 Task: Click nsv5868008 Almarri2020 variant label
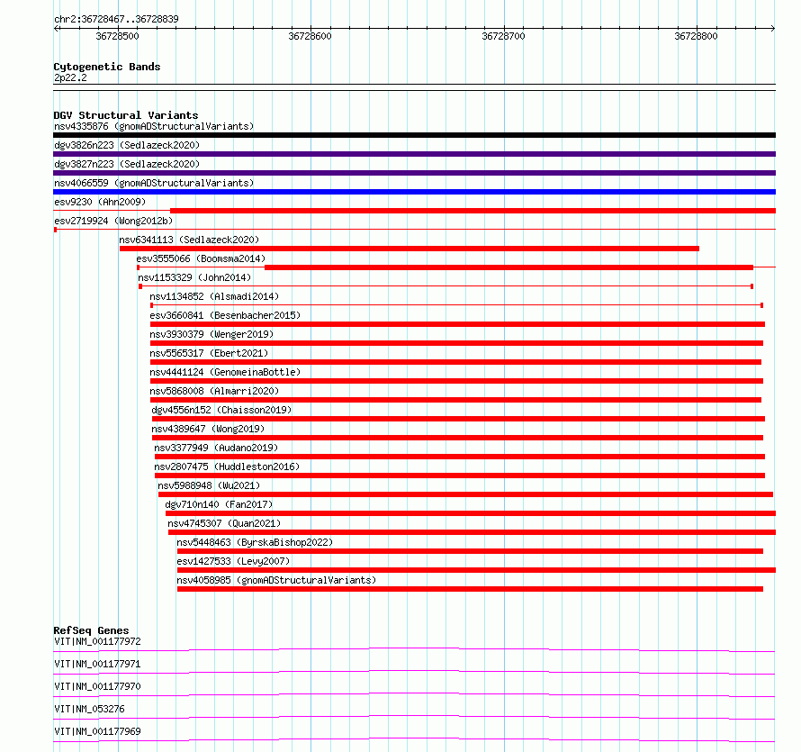pos(214,391)
